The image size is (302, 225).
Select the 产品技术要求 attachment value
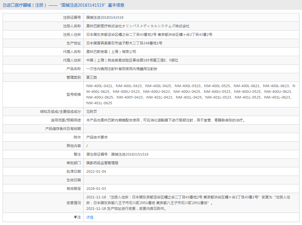click(97, 137)
